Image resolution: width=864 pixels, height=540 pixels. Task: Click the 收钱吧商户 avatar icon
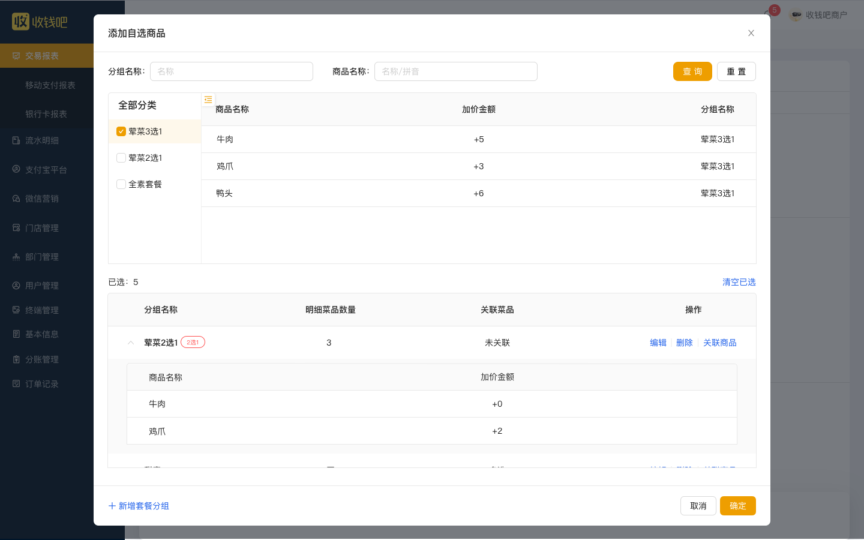tap(796, 15)
